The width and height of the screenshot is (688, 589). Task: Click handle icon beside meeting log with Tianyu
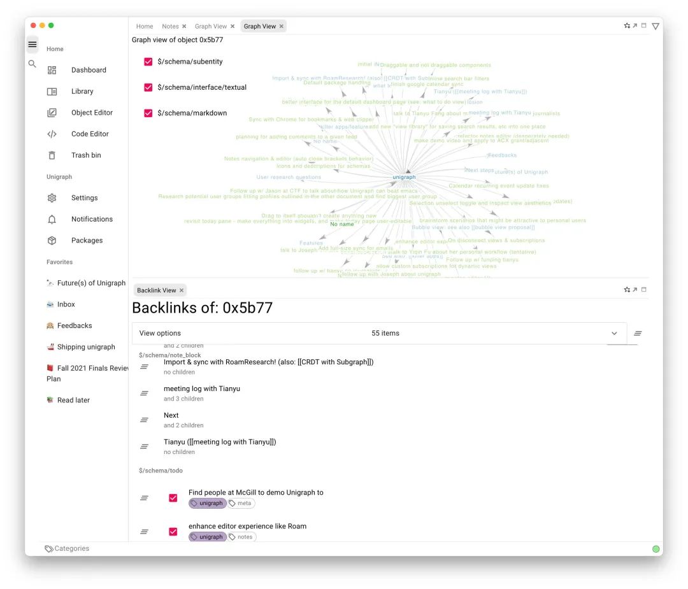point(144,394)
